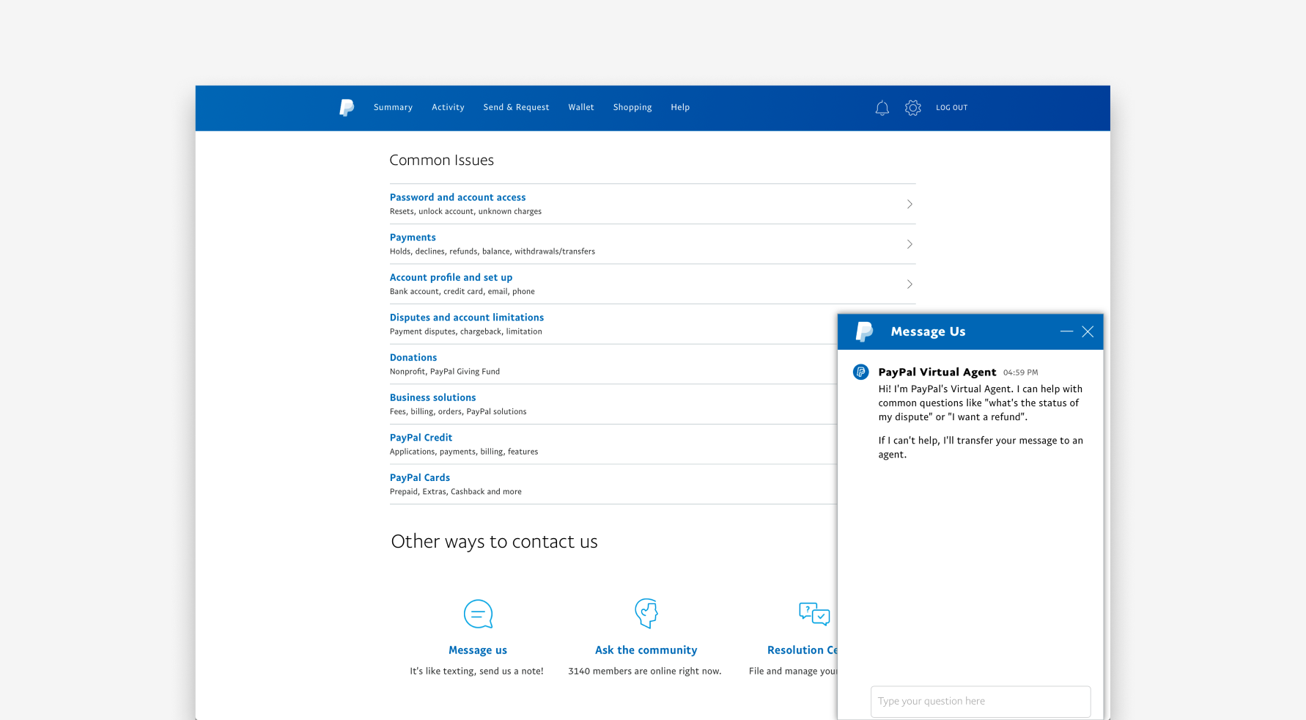Viewport: 1306px width, 720px height.
Task: Open Send & Request menu item
Action: click(x=516, y=107)
